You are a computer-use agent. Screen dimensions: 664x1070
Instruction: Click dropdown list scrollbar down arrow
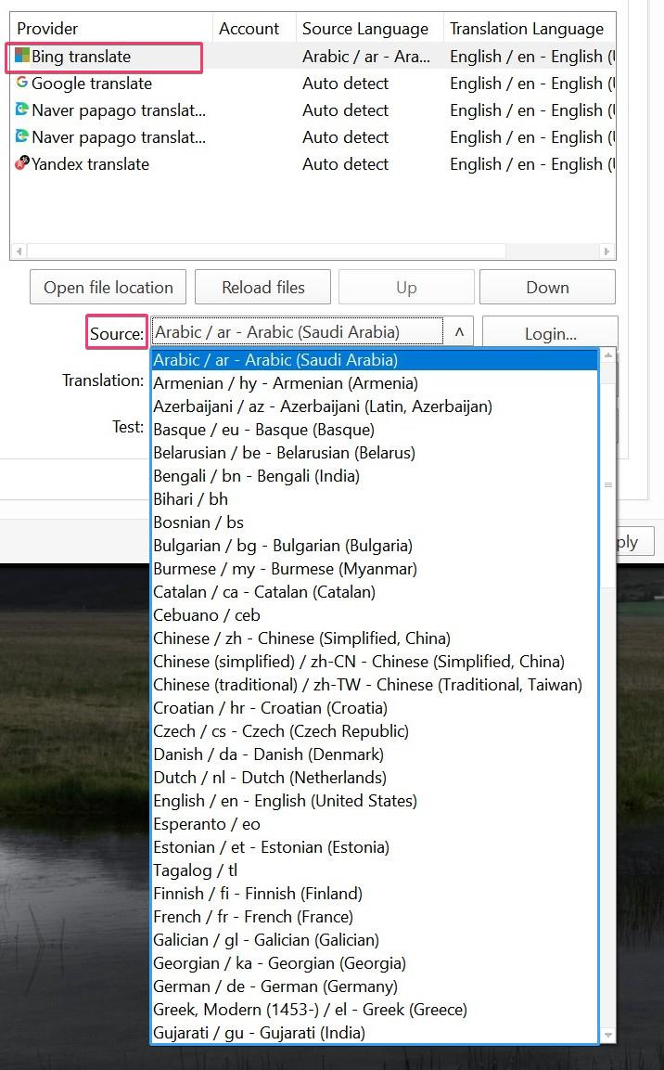(607, 1035)
